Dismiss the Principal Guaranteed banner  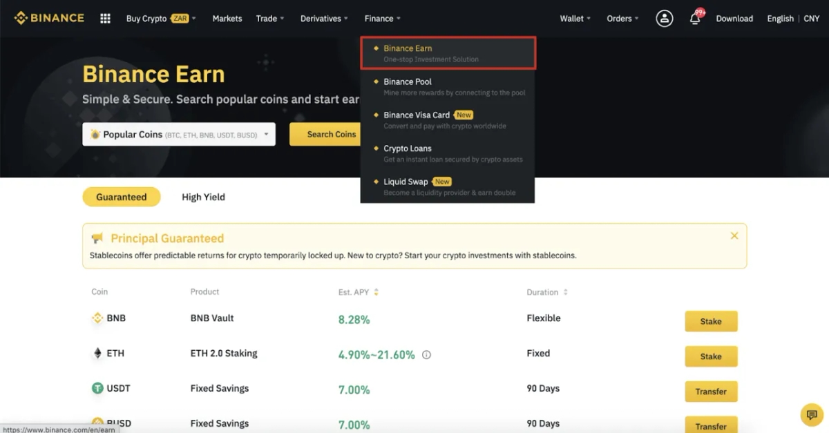pos(734,235)
